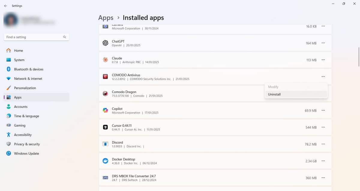The height and width of the screenshot is (191, 360).
Task: Open more options for the Camera app
Action: pos(323,26)
